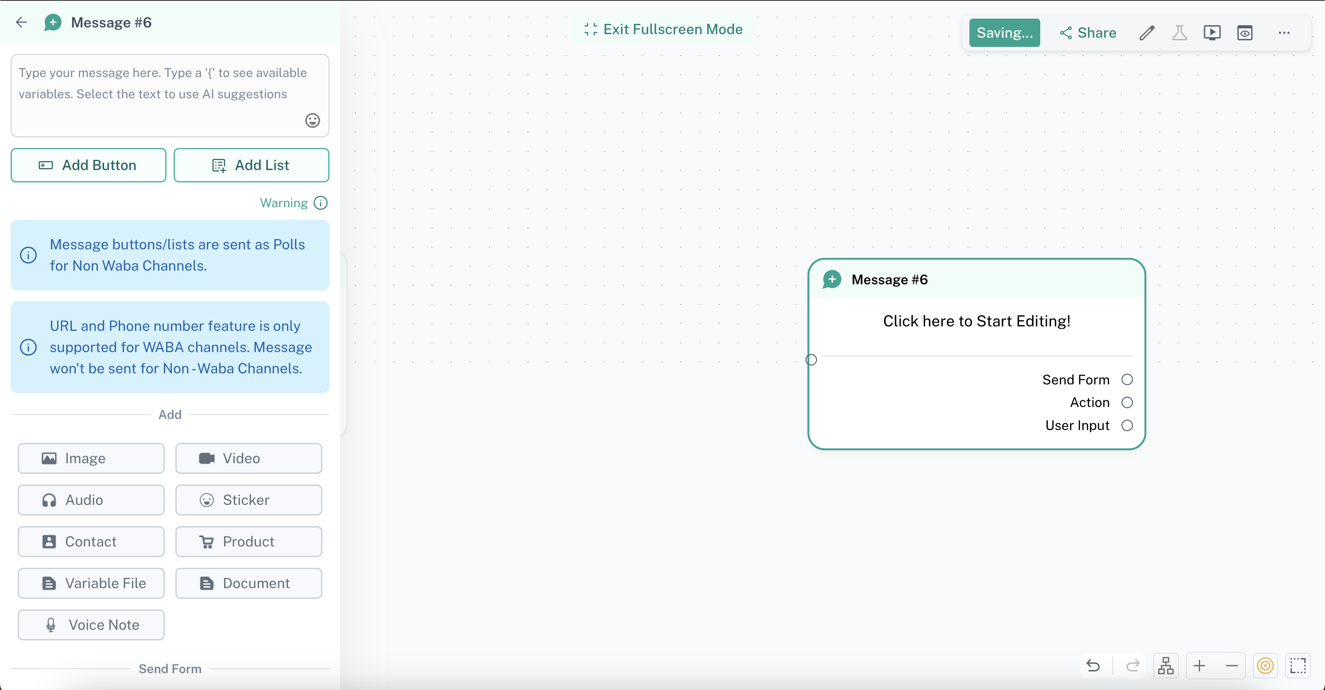
Task: Select the Action connector circle
Action: (1127, 403)
